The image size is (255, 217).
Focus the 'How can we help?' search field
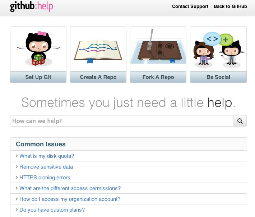[122, 121]
